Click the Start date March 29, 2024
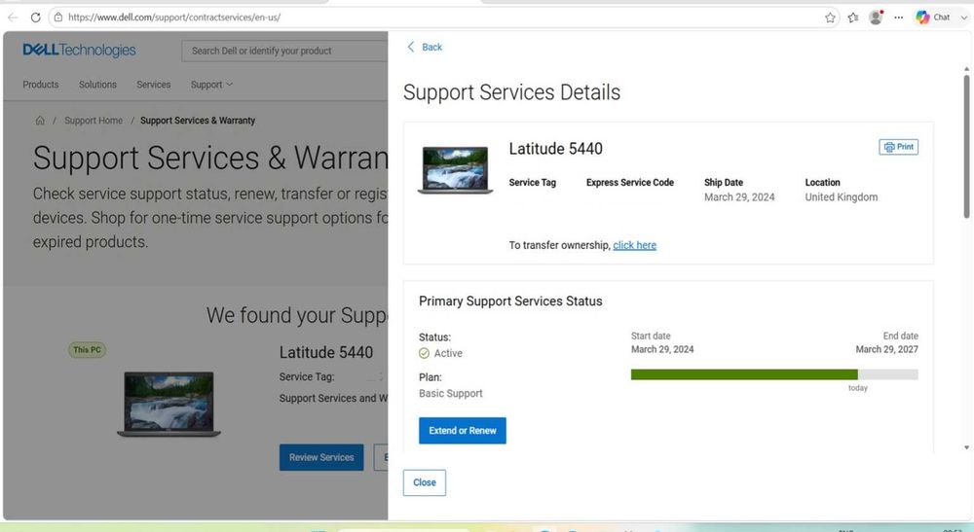The width and height of the screenshot is (974, 532). coord(662,350)
